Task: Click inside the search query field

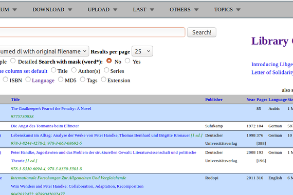Action: tap(93, 32)
